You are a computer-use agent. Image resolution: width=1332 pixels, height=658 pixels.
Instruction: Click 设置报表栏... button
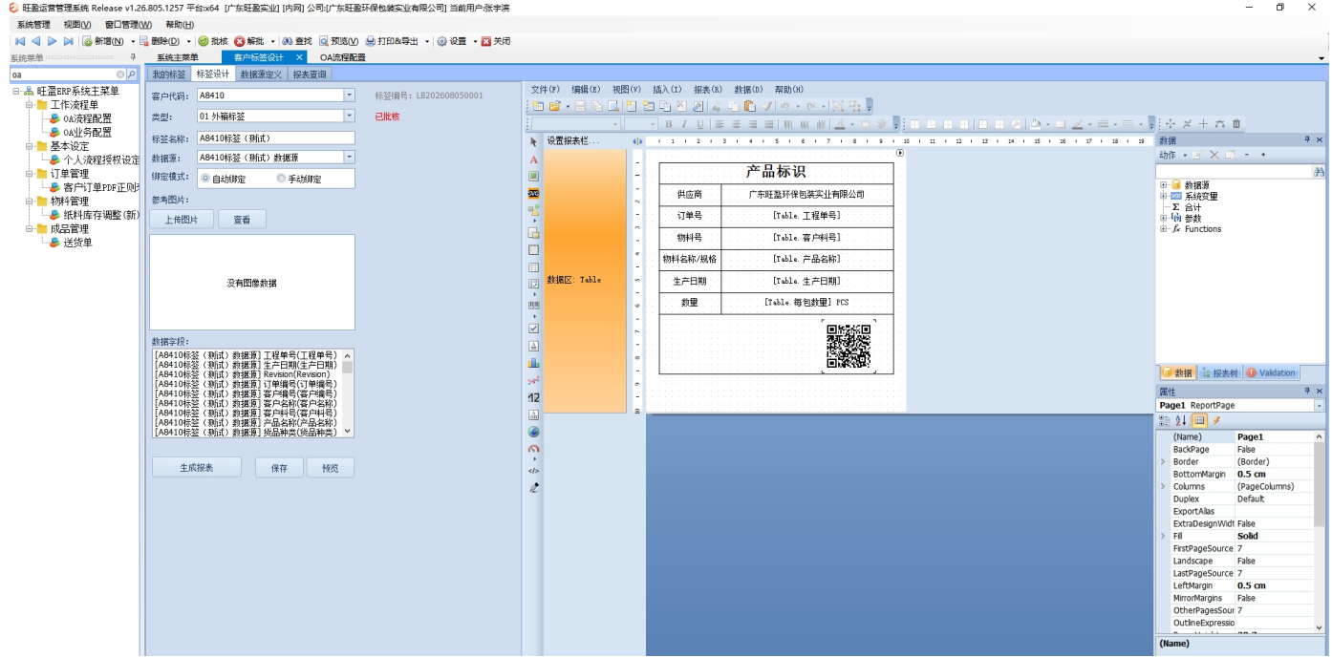click(573, 141)
